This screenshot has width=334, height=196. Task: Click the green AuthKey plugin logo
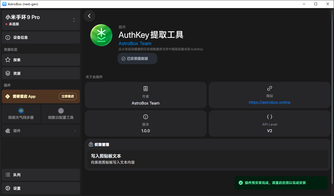click(101, 35)
